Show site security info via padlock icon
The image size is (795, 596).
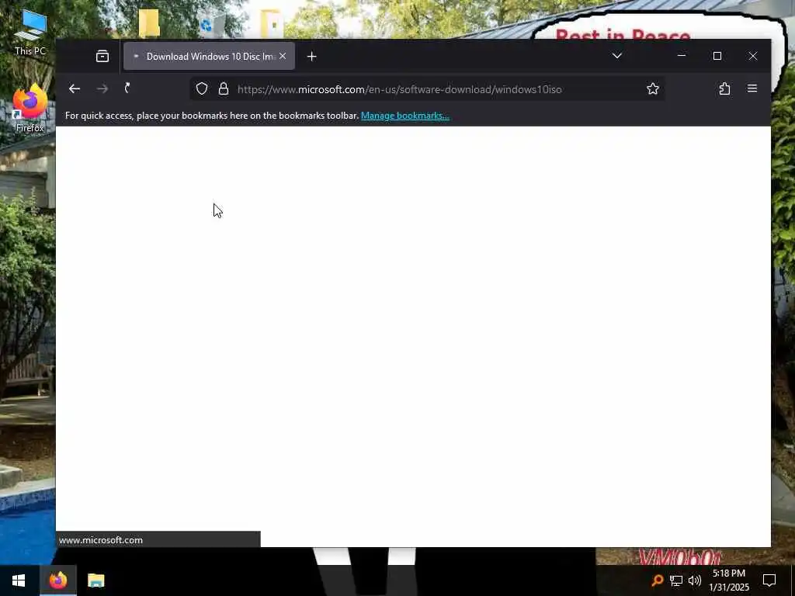coord(223,88)
